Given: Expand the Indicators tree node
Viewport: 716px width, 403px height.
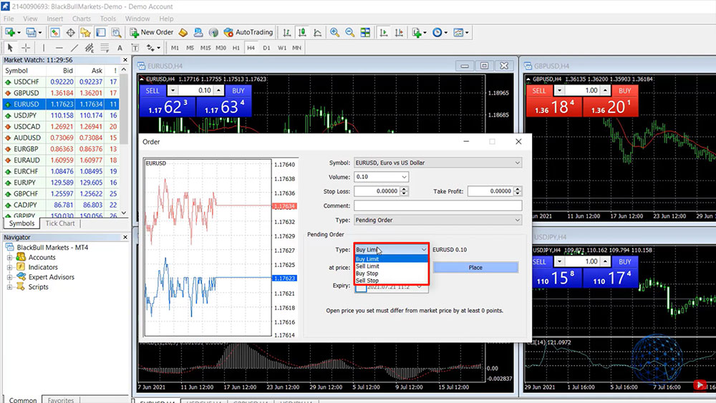Looking at the screenshot, I should (10, 267).
